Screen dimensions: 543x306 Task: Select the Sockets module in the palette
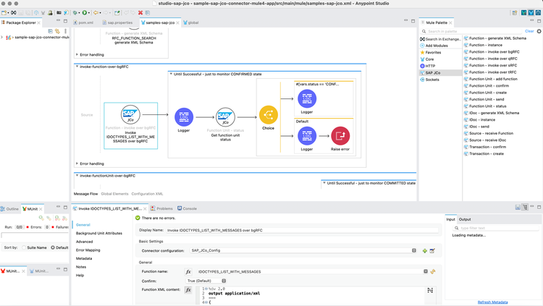point(429,80)
